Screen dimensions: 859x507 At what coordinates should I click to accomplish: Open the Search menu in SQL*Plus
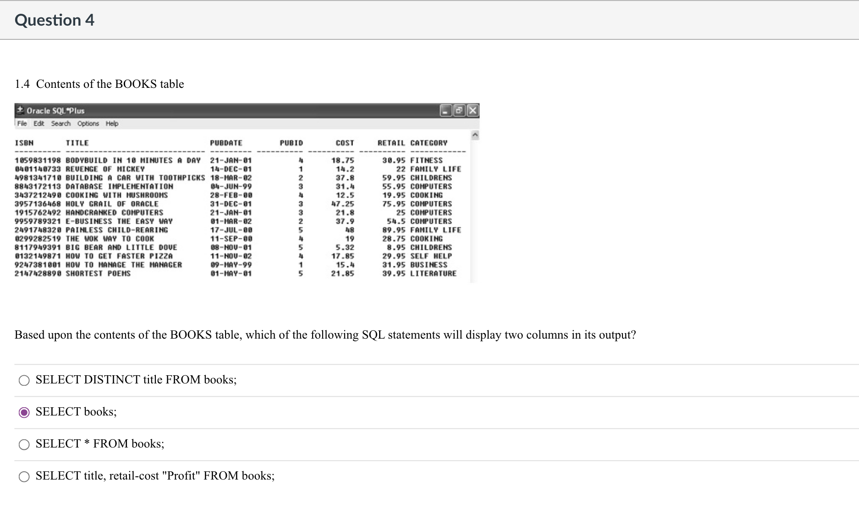[61, 124]
